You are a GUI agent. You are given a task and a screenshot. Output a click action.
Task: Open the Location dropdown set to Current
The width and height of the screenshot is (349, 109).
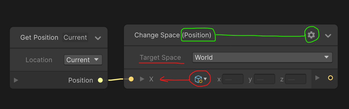pyautogui.click(x=83, y=60)
